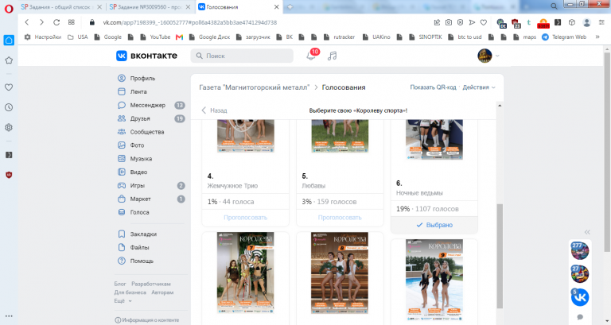
Task: Click the browser address bar
Action: [257, 22]
